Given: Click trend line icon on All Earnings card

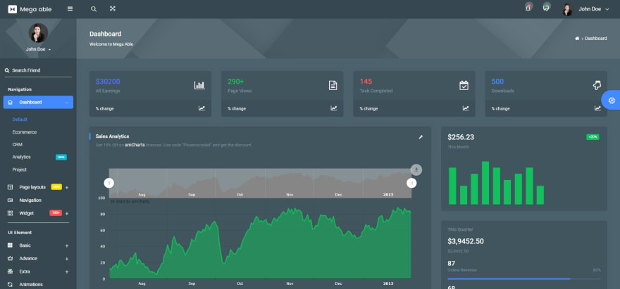Looking at the screenshot, I should (202, 108).
